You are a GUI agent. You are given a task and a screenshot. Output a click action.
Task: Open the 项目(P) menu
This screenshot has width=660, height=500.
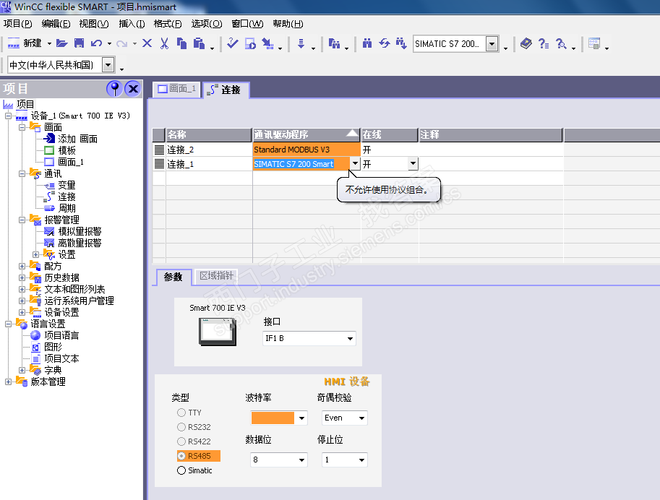coord(17,24)
